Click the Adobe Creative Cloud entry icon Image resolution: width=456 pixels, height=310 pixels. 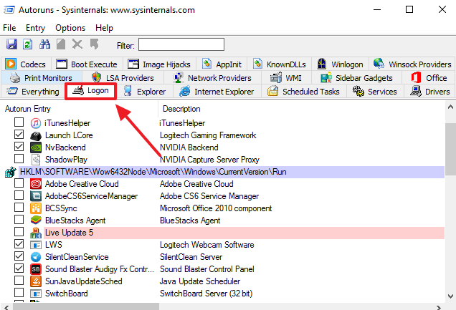(36, 184)
